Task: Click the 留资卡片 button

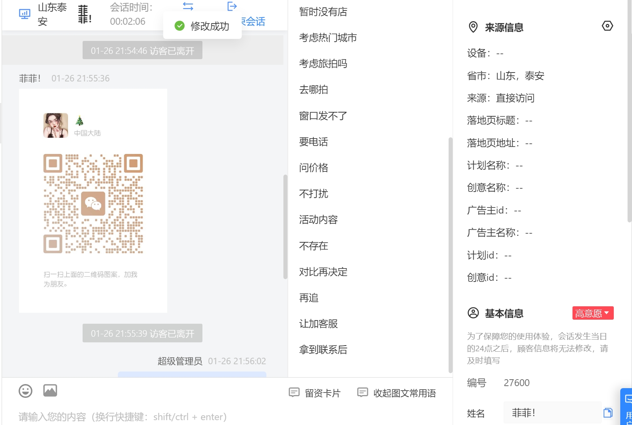Action: click(315, 393)
